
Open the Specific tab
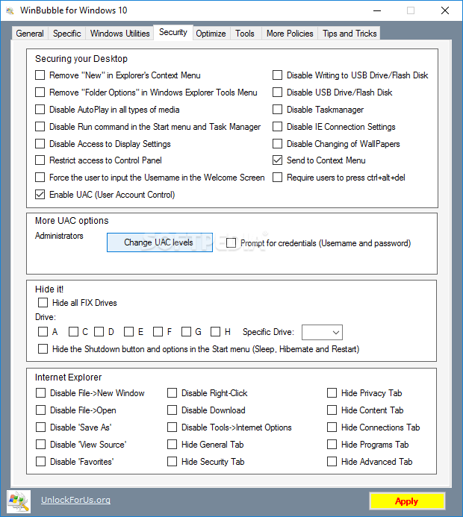coord(67,34)
